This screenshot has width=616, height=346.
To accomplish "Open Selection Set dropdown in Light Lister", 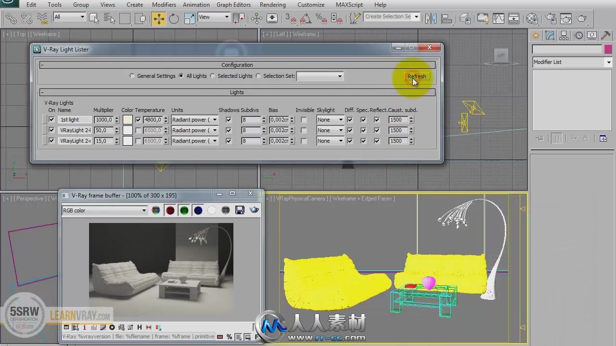I will click(x=320, y=76).
